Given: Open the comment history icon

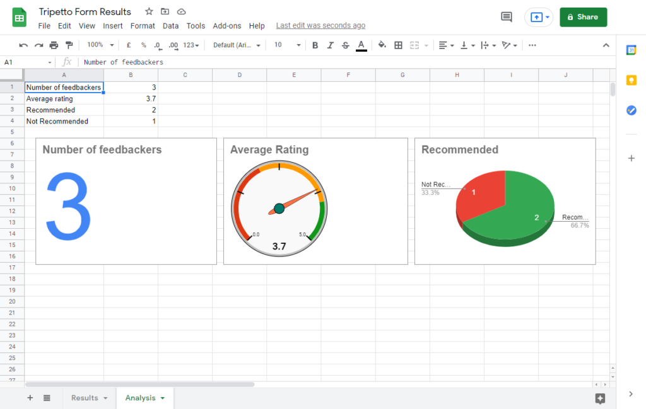Looking at the screenshot, I should [506, 17].
